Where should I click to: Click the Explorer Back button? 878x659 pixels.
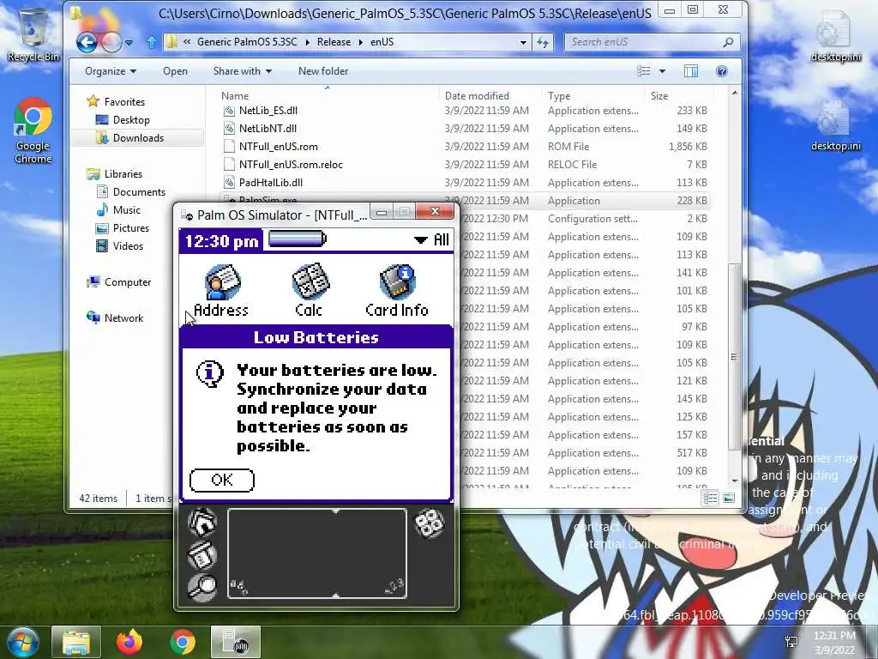pyautogui.click(x=87, y=42)
